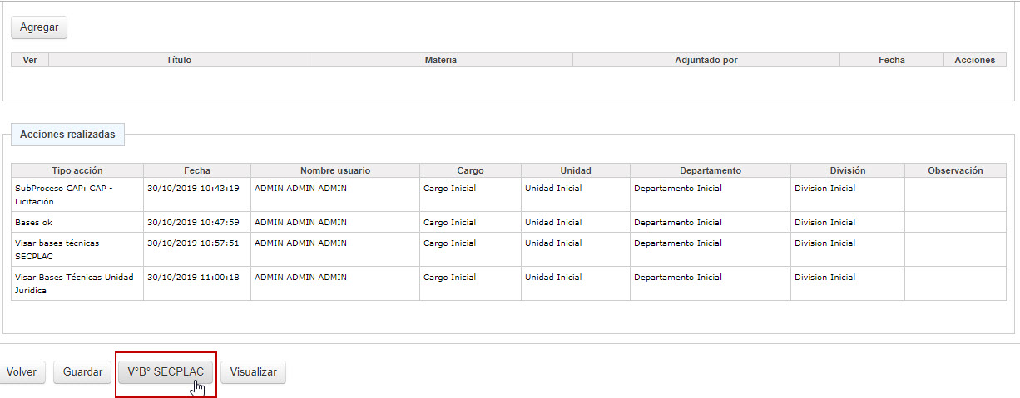The height and width of the screenshot is (398, 1020).
Task: Click the Guardar button
Action: pos(82,372)
